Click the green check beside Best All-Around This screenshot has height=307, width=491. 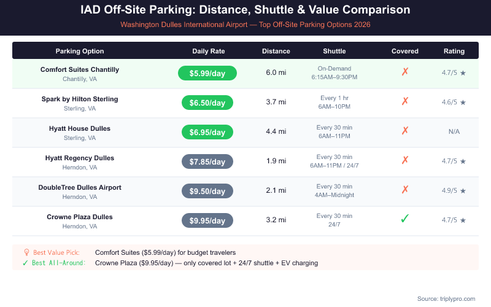[25, 263]
